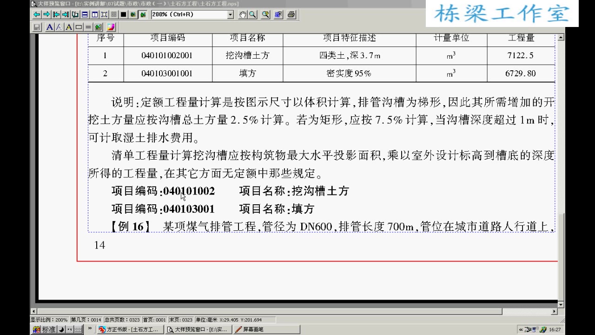Click the taskbar clock showing 16:27
Image resolution: width=595 pixels, height=335 pixels.
555,329
